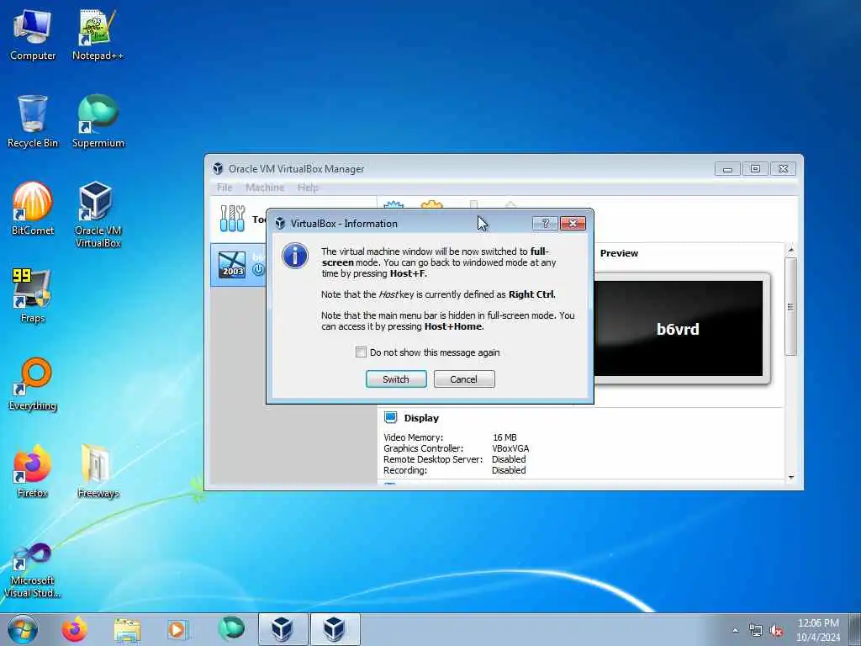The image size is (861, 646).
Task: Open the Windows Start menu
Action: 23,629
